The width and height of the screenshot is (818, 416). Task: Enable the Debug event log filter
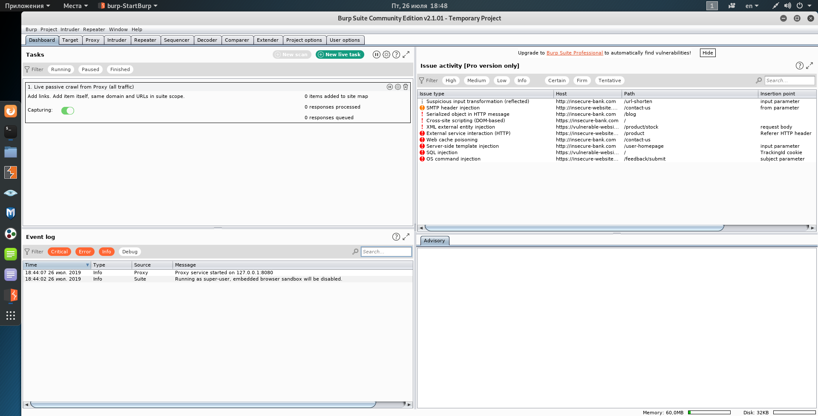tap(130, 252)
